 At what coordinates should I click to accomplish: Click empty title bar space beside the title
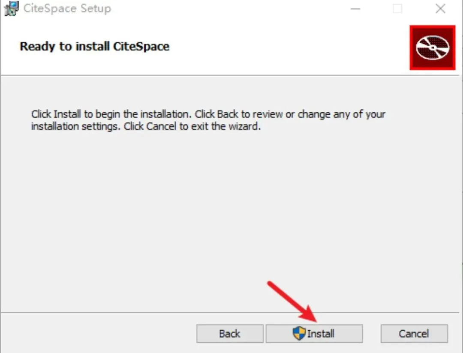(227, 9)
